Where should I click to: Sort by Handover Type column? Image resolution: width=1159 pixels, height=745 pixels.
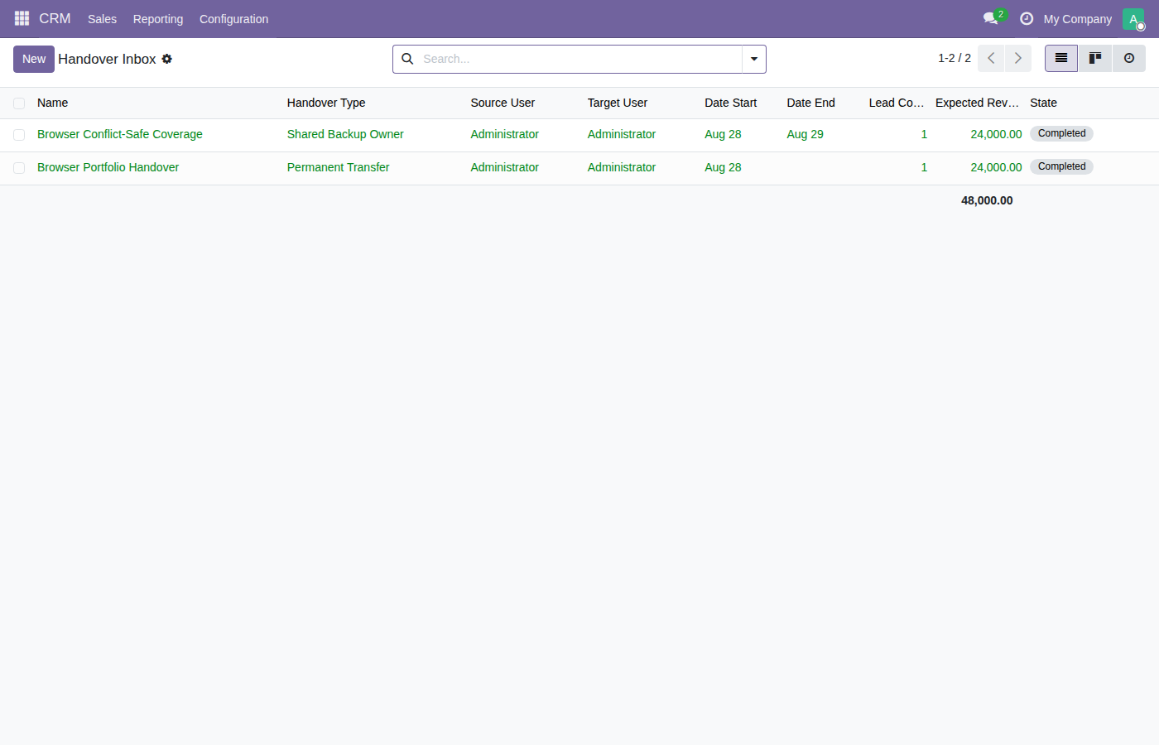[326, 103]
